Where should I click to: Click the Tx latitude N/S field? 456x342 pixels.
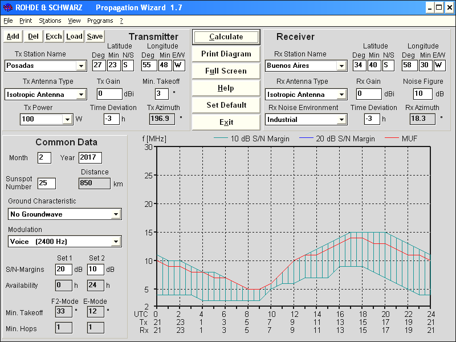pos(128,66)
